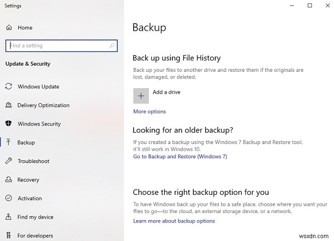Open Go to Backup and Restore (Windows 7)
334x241 pixels.
pyautogui.click(x=180, y=156)
